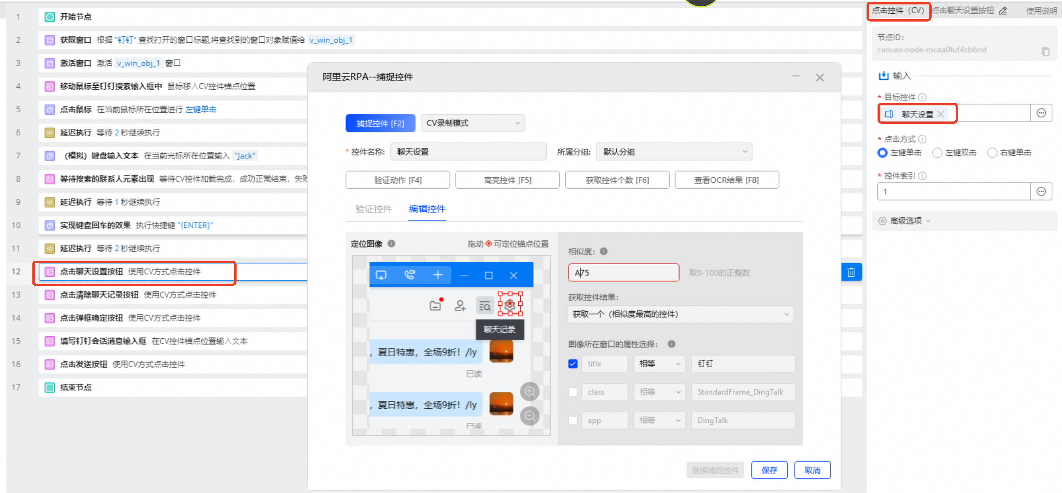Click the title value field containing 钉钉
The height and width of the screenshot is (493, 1062).
tap(743, 364)
